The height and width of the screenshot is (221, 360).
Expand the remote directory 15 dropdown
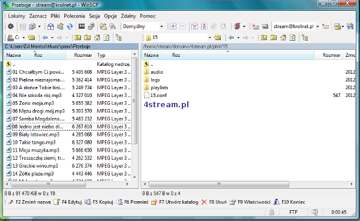[209, 38]
